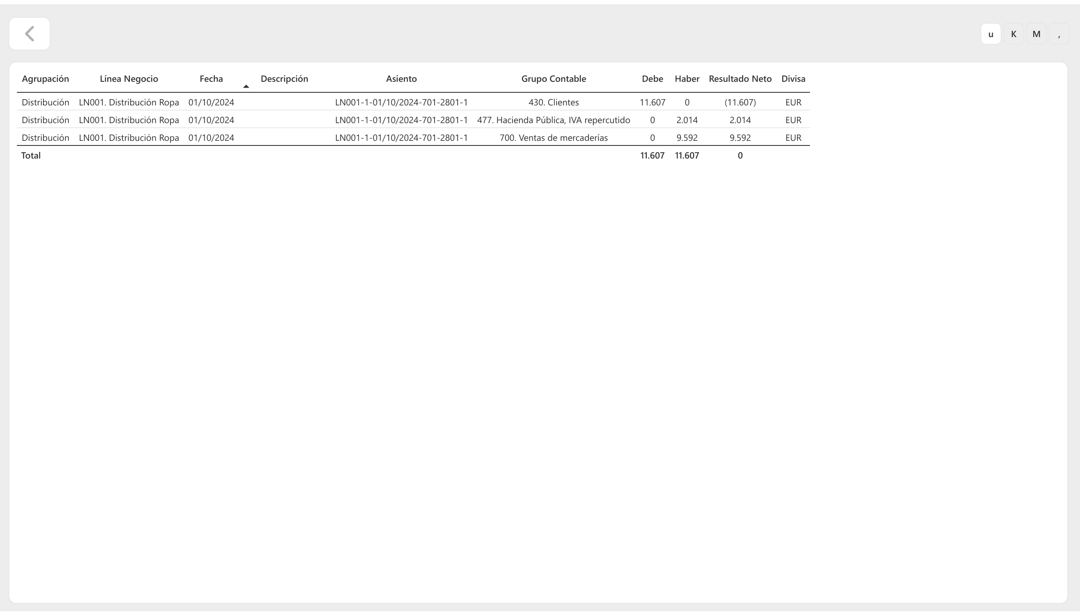
Task: Click Resultado Neto 9.592 in Ventas row
Action: [x=740, y=138]
